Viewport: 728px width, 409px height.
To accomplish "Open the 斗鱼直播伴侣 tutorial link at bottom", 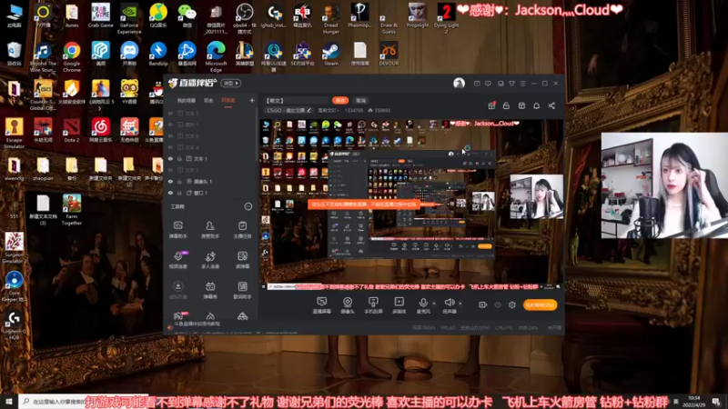I will [x=197, y=324].
